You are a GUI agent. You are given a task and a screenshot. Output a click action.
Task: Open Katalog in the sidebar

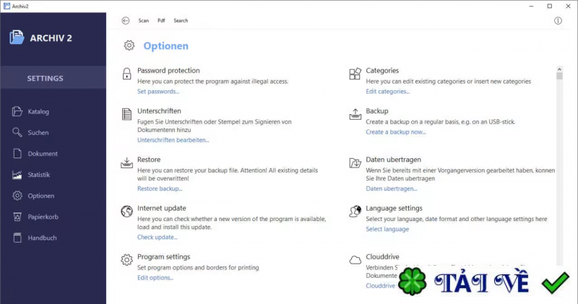click(38, 112)
